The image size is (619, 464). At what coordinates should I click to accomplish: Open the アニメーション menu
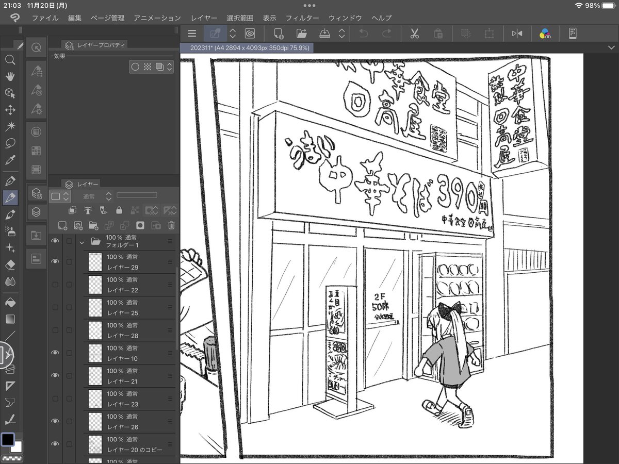157,18
